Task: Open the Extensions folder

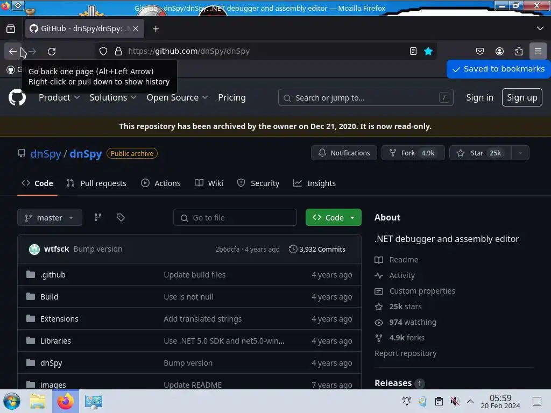Action: (59, 319)
